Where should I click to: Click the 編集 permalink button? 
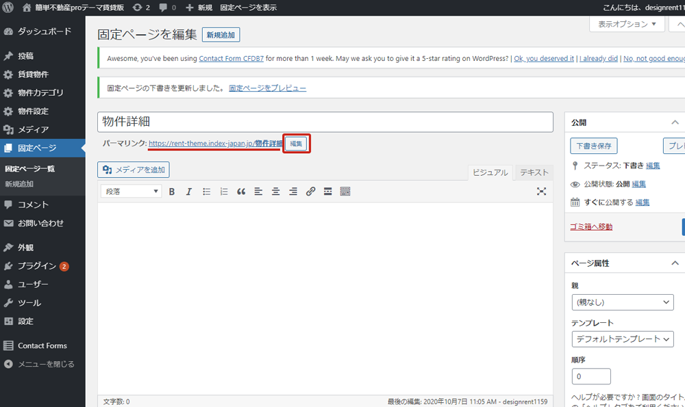click(x=297, y=144)
